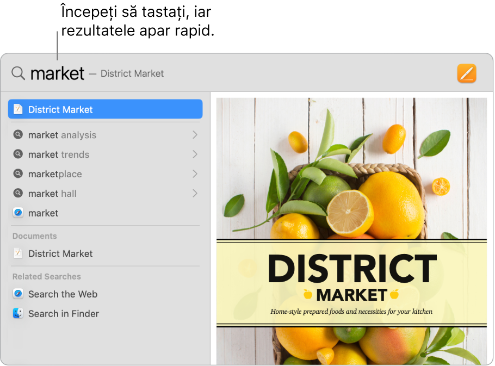Click the Finder icon beside Search in Finder
The height and width of the screenshot is (366, 495).
[x=17, y=313]
